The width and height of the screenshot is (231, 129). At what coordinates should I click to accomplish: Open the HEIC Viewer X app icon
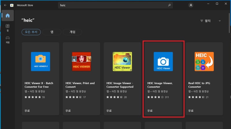pos(40,61)
